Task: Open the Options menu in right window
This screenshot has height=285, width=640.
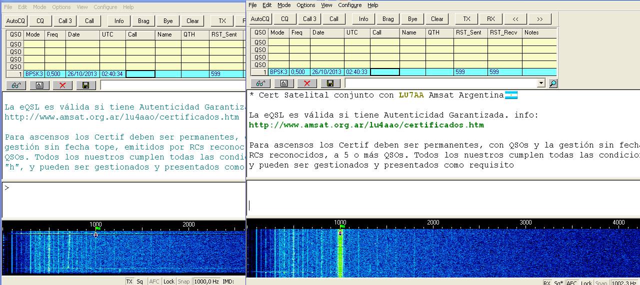Action: point(305,5)
